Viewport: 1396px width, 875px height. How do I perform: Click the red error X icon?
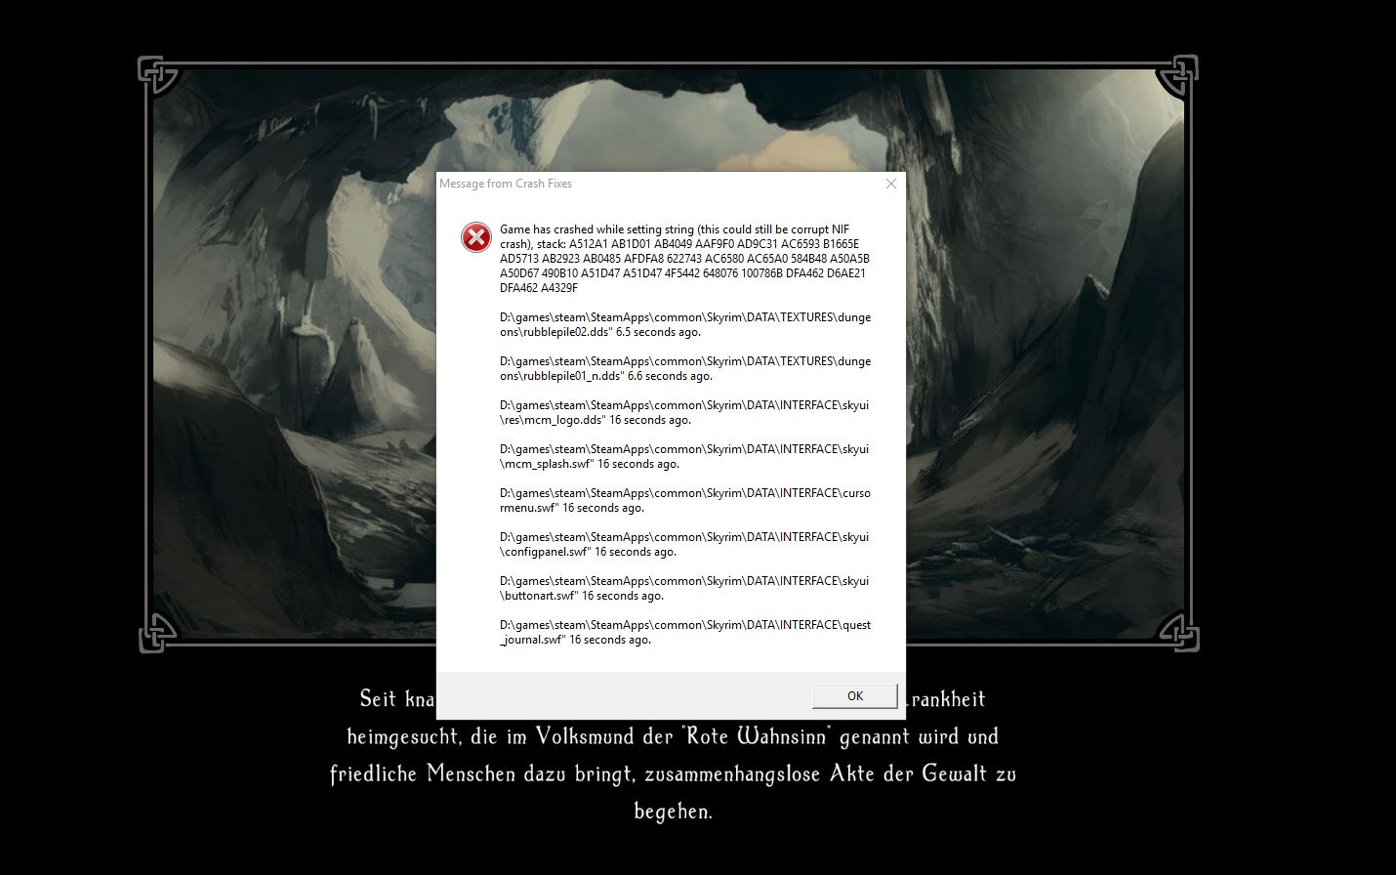pos(476,237)
